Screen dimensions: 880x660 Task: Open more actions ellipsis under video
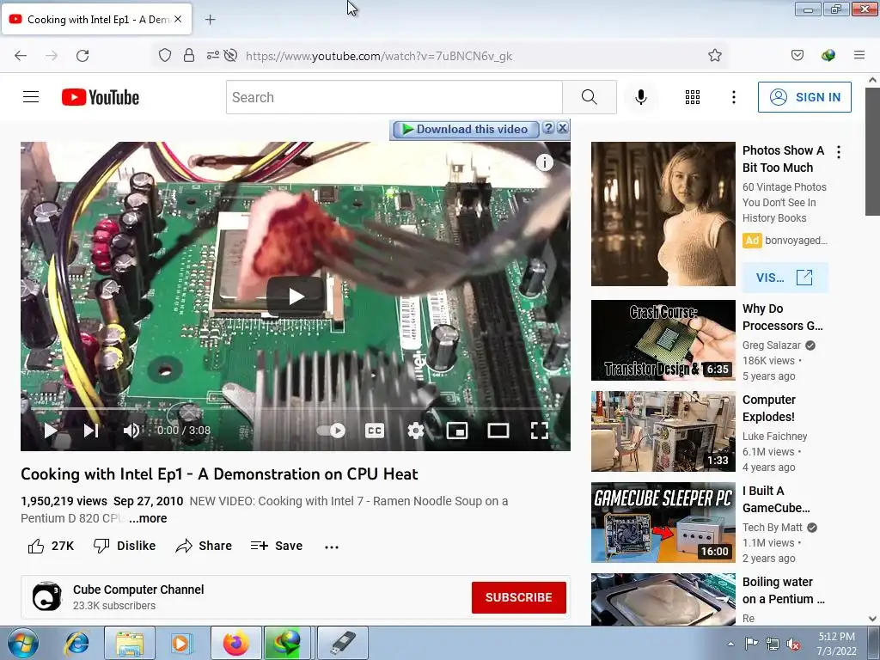332,547
